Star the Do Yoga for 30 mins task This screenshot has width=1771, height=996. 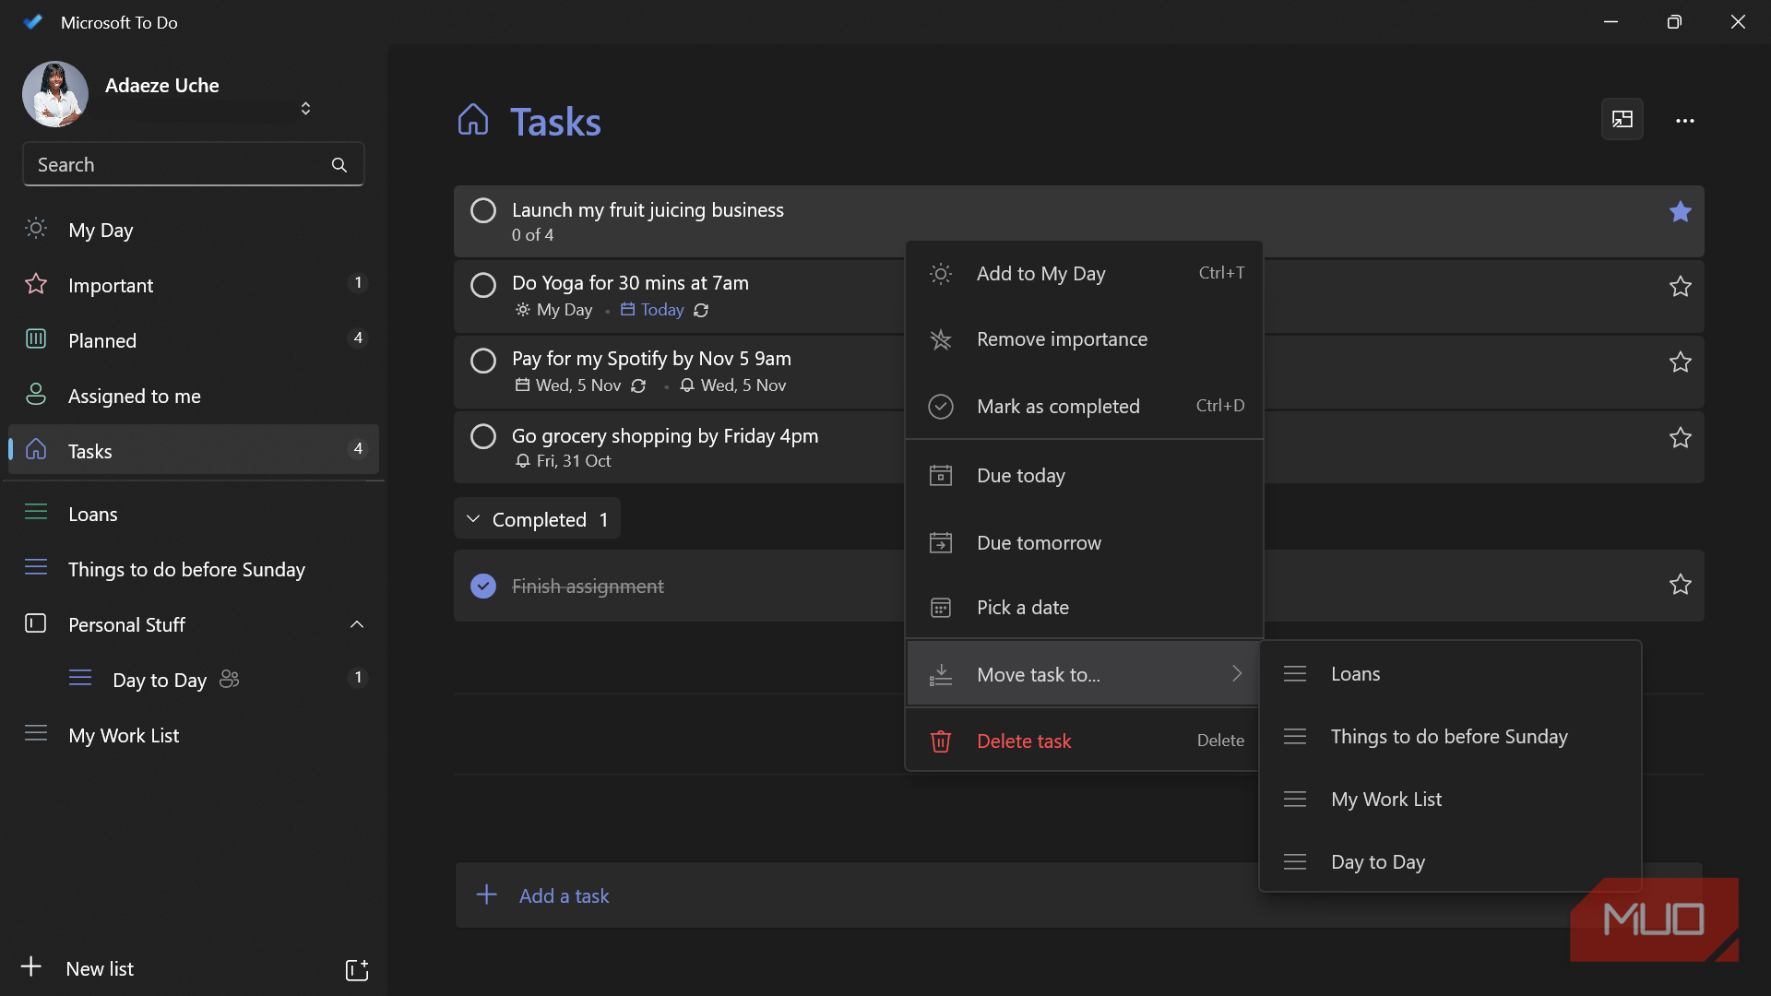pos(1681,287)
